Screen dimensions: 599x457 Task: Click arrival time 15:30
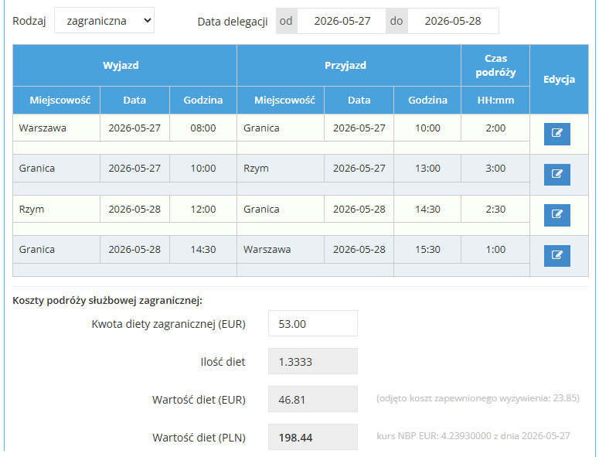coord(427,250)
